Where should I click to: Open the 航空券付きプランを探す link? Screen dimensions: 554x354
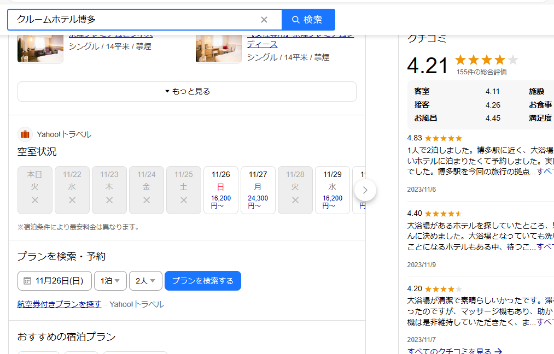click(x=59, y=304)
